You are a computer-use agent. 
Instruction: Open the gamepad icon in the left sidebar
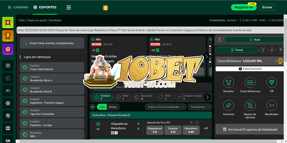coord(8,91)
